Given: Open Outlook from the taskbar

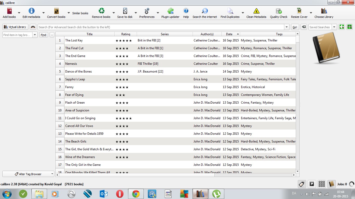Looking at the screenshot, I should pos(103,194).
